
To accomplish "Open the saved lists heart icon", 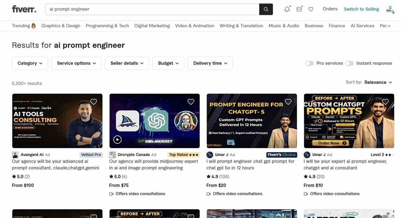I will tap(311, 9).
